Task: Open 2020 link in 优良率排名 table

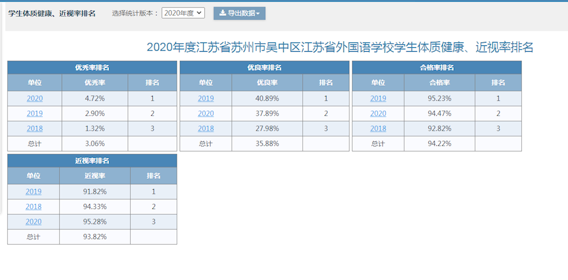Action: click(x=206, y=114)
